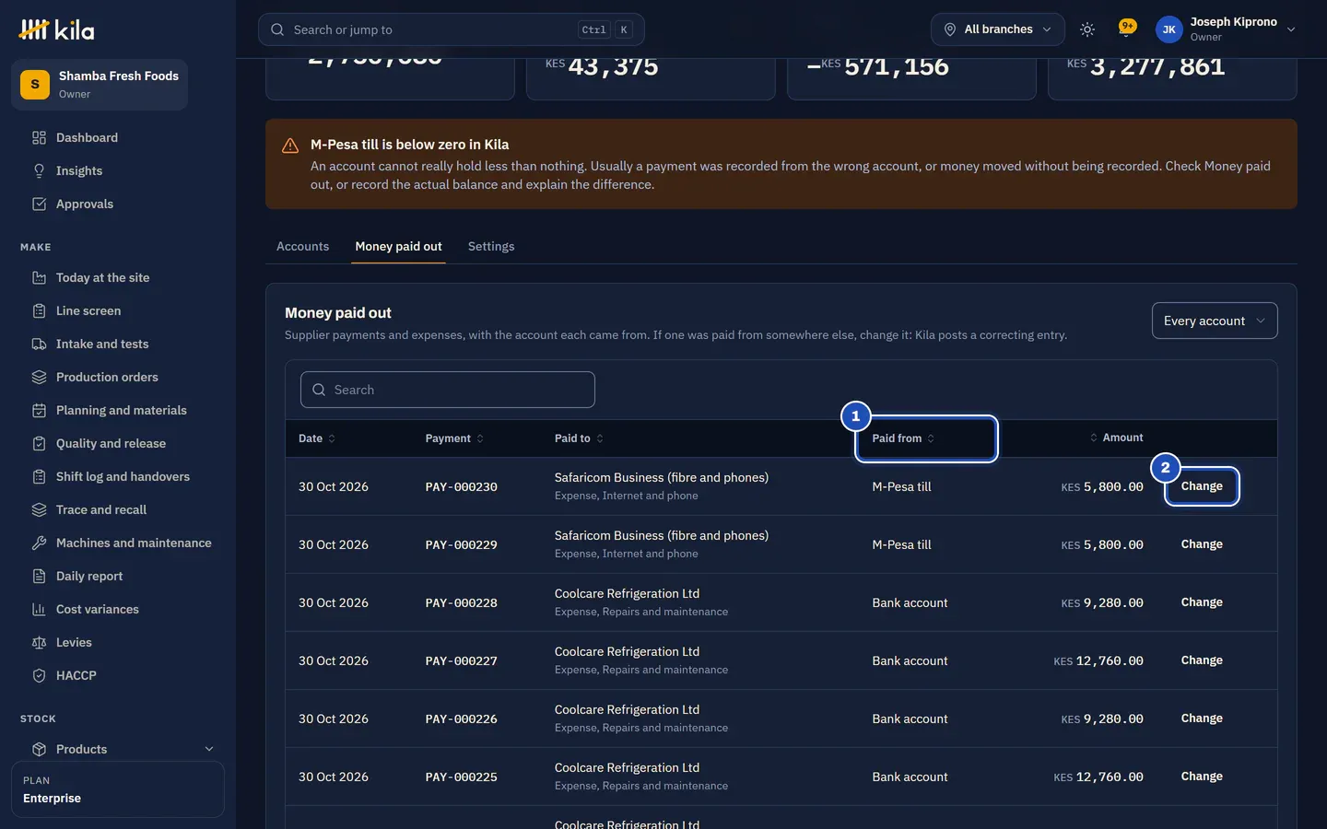
Task: Click Change for PAY-000225
Action: pos(1202,776)
